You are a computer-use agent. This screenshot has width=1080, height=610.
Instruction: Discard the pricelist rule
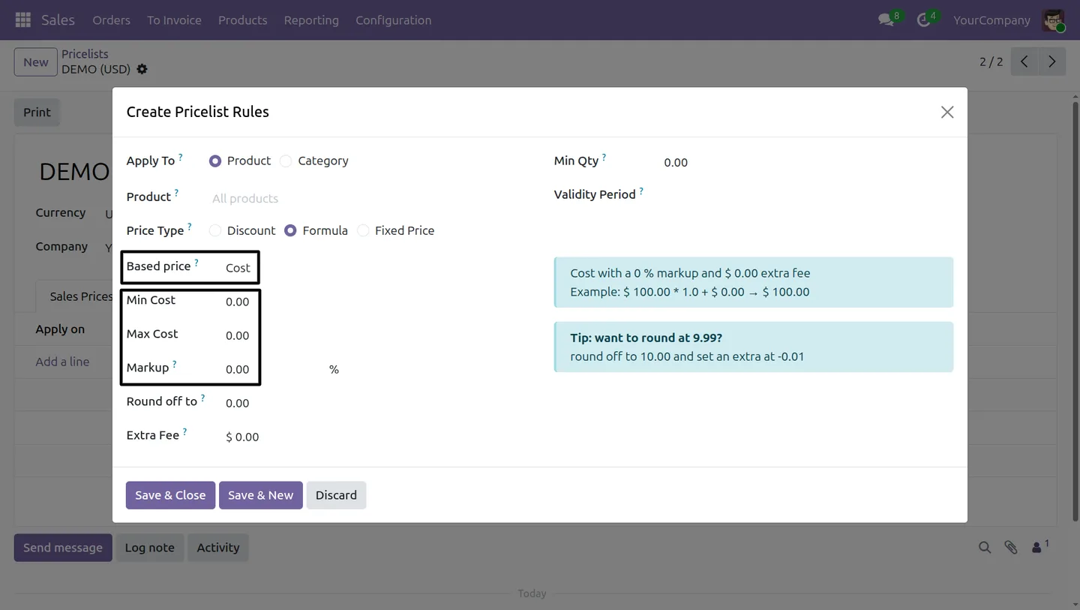coord(336,495)
